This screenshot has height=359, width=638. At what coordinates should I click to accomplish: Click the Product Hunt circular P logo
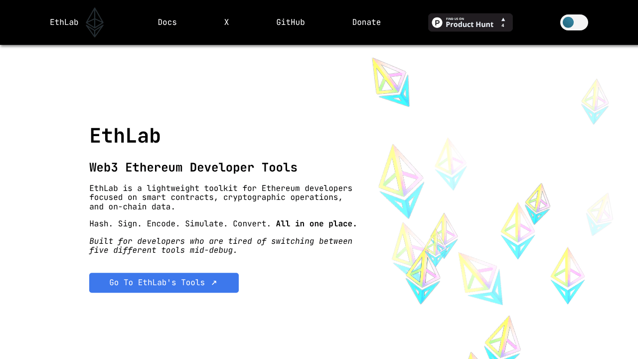tap(437, 22)
